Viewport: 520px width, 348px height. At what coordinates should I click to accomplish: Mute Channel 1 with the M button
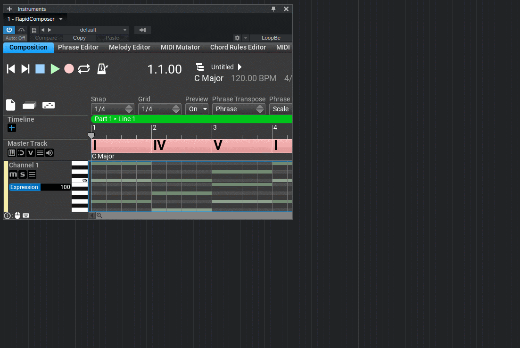[13, 174]
